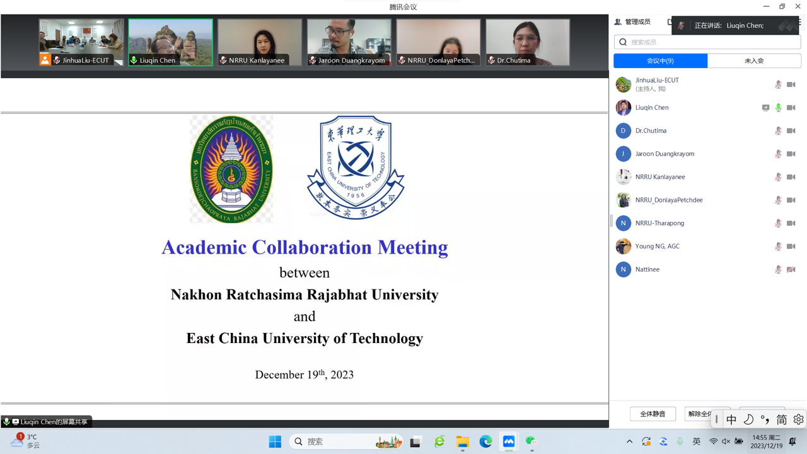Click the 管理成员 panel header
807x454 pixels.
pyautogui.click(x=632, y=22)
